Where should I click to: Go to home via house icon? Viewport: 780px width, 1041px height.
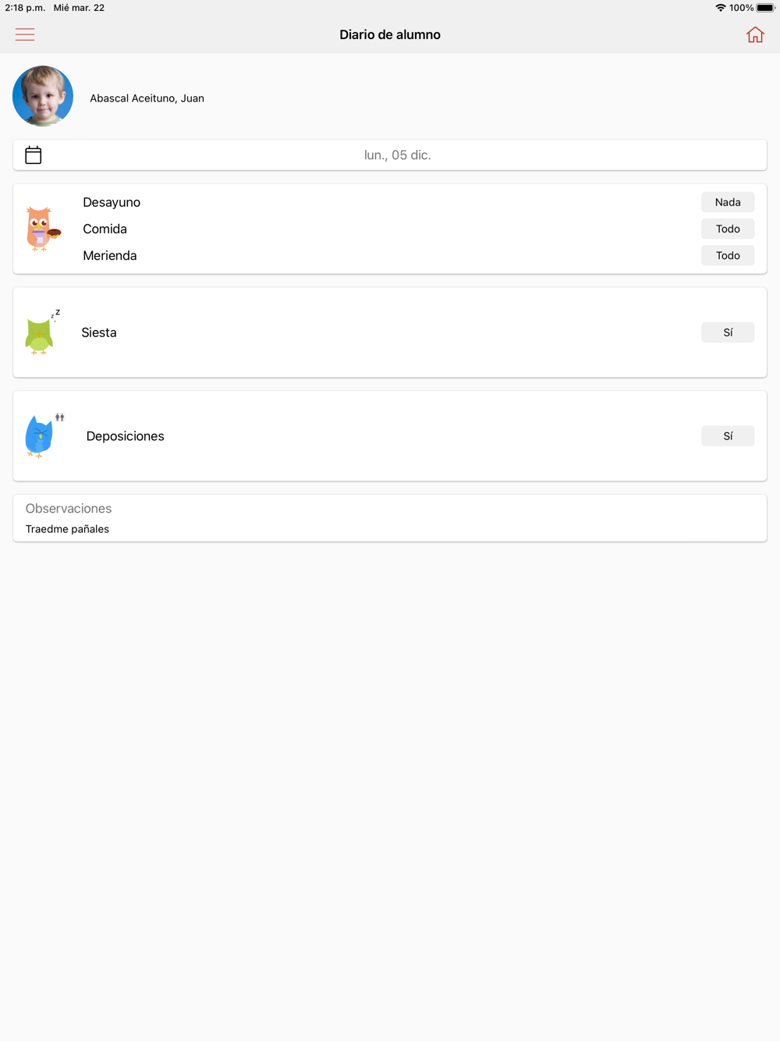tap(755, 34)
